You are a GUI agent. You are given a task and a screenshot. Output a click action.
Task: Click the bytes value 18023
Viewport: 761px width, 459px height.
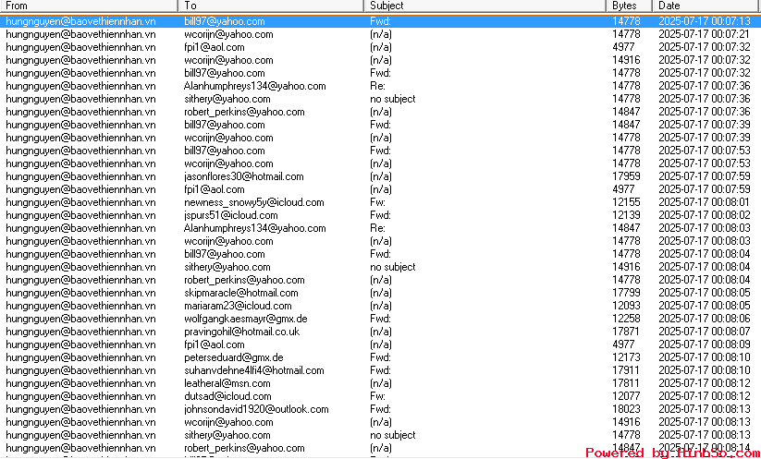626,409
